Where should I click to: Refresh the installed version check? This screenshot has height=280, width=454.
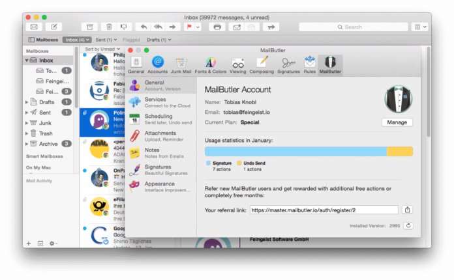click(x=408, y=226)
